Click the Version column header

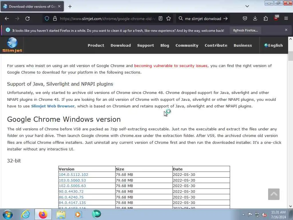click(x=87, y=169)
